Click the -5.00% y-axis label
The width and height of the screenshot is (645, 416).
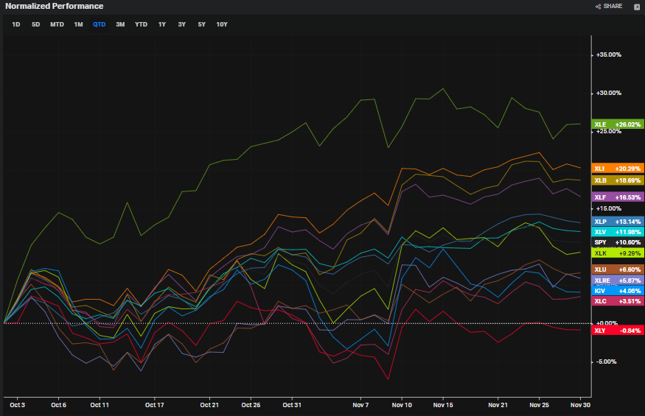coord(607,362)
